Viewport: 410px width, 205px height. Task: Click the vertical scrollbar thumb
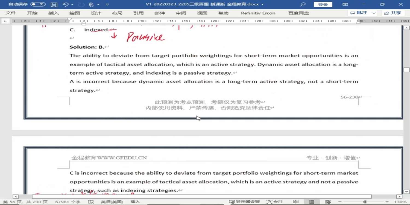[x=406, y=70]
